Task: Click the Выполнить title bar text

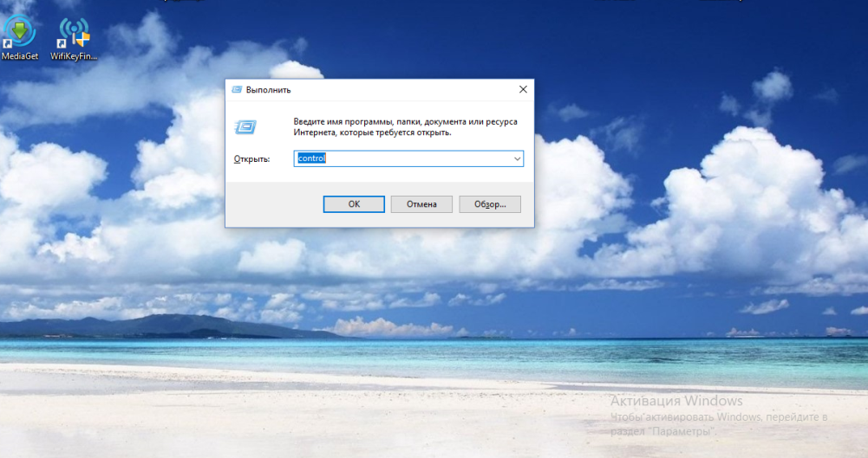Action: pos(269,89)
